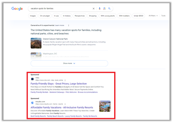
Task: Click the Vrbo advertiser name
Action: click(37, 78)
